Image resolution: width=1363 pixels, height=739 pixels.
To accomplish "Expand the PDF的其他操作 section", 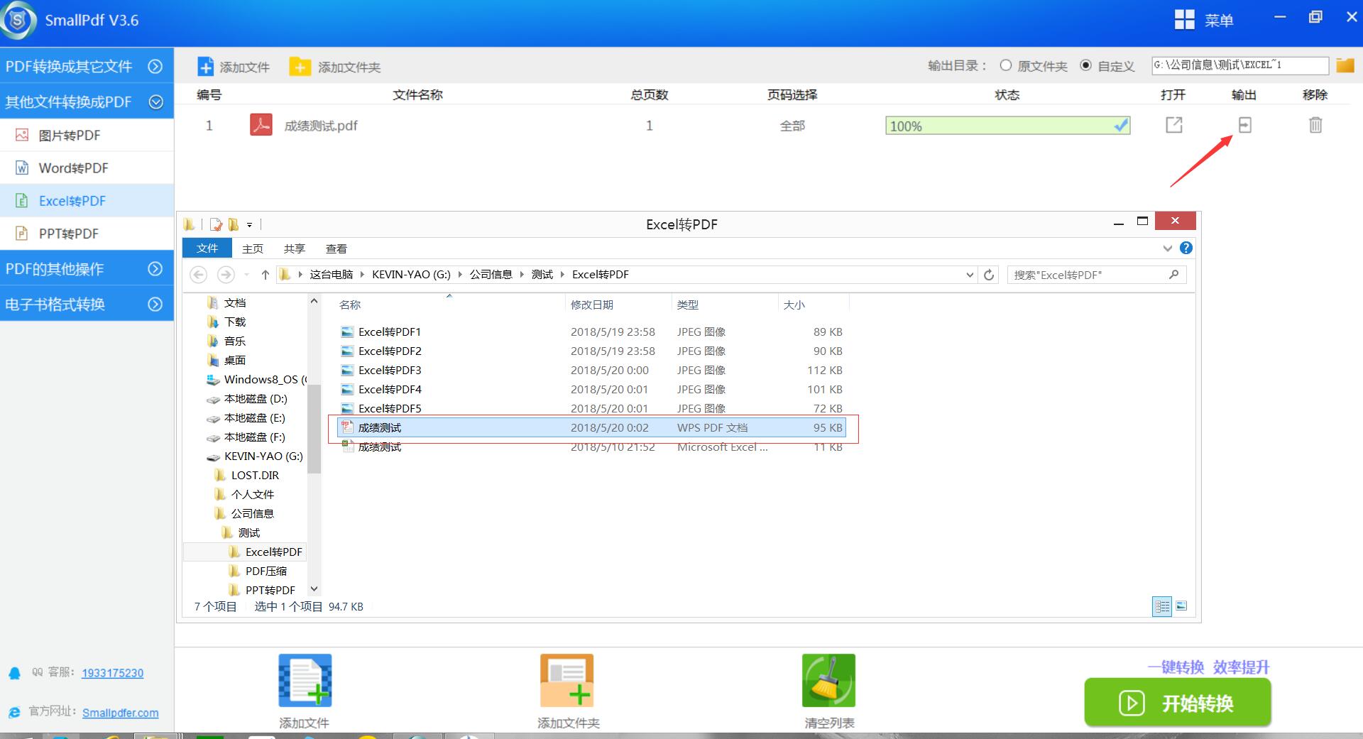I will (87, 268).
